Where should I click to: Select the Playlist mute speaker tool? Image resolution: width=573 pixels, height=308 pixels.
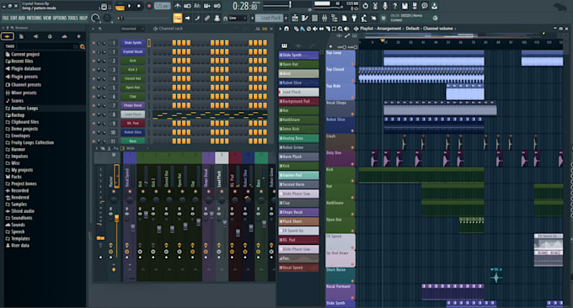[315, 29]
